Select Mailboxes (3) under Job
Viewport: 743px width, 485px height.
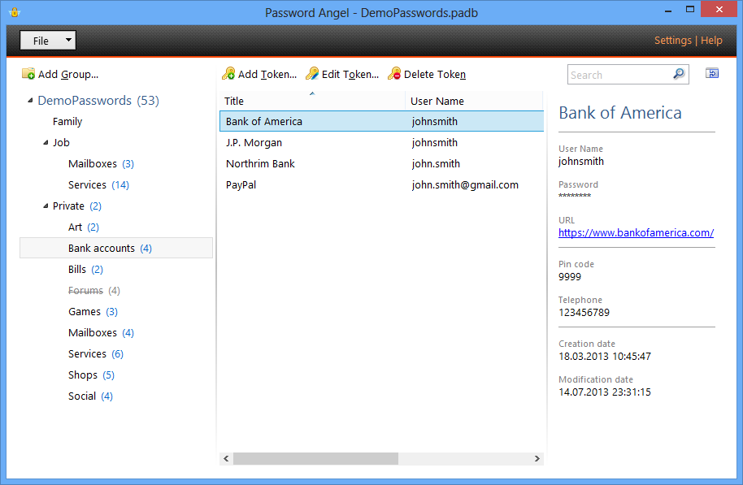101,164
